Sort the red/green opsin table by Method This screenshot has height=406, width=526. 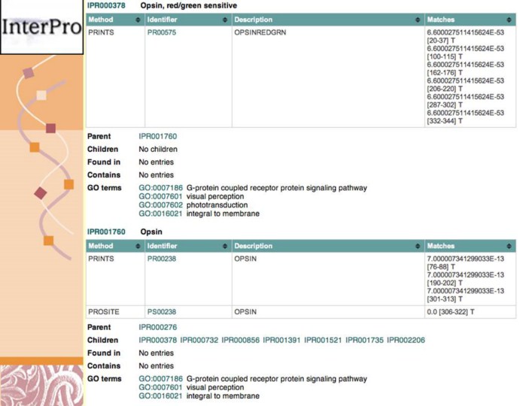tap(137, 19)
